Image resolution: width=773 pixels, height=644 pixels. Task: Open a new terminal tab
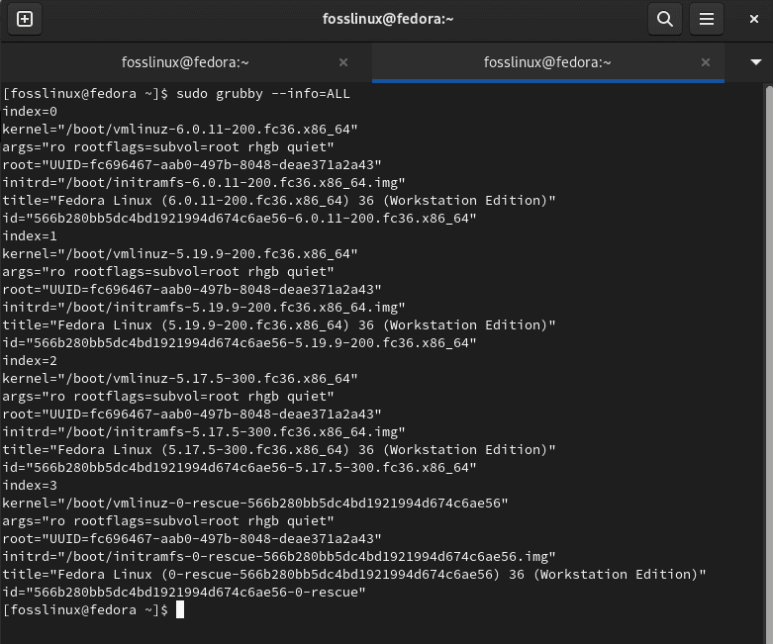pos(25,19)
